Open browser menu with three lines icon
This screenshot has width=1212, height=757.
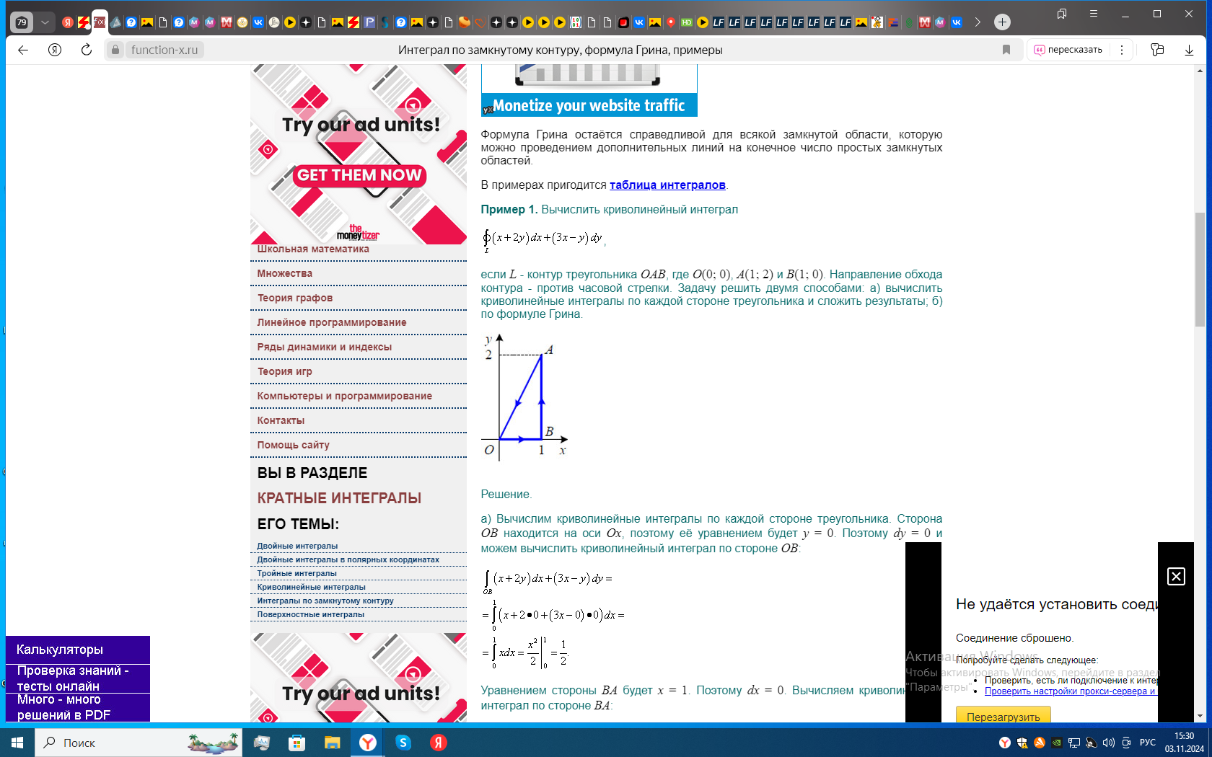point(1094,14)
